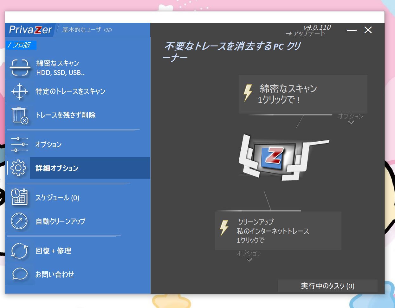This screenshot has width=395, height=308.
Task: Start クリーンアップ internet traces one-click button
Action: (x=278, y=231)
